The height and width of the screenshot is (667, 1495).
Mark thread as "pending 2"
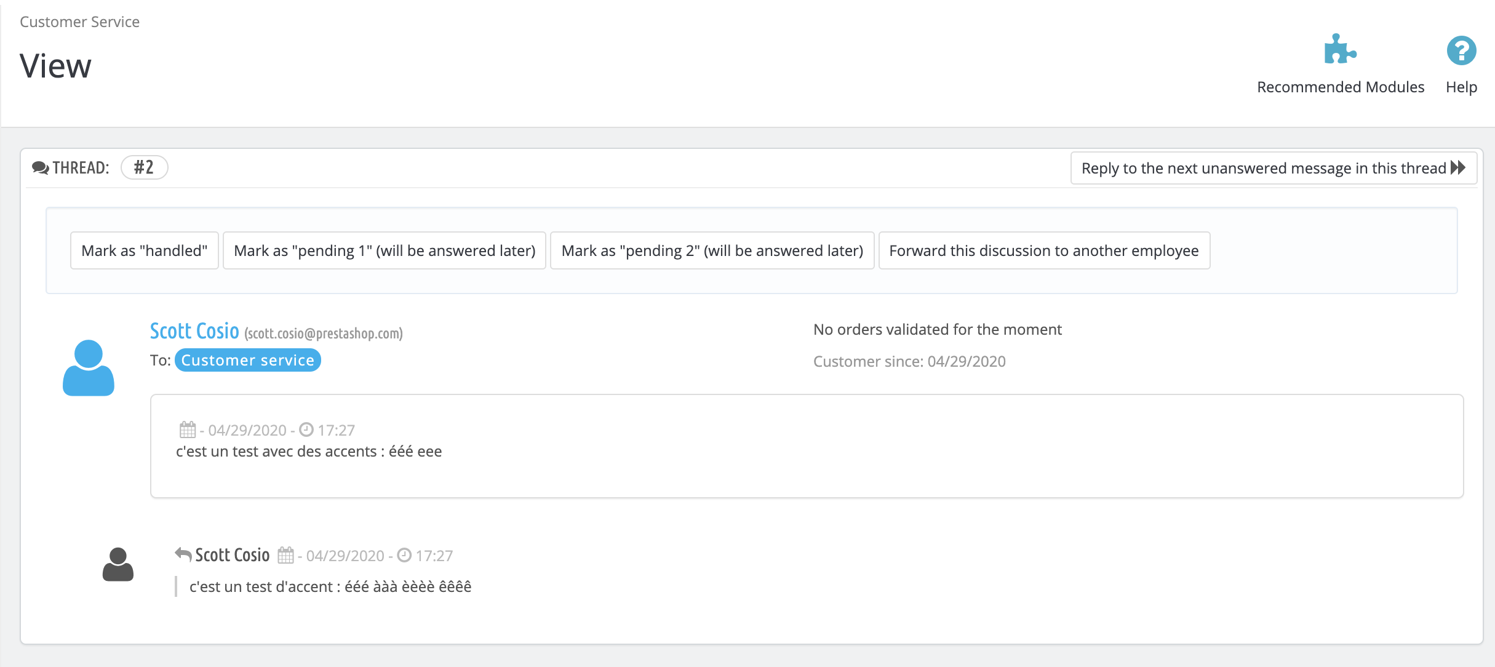712,250
